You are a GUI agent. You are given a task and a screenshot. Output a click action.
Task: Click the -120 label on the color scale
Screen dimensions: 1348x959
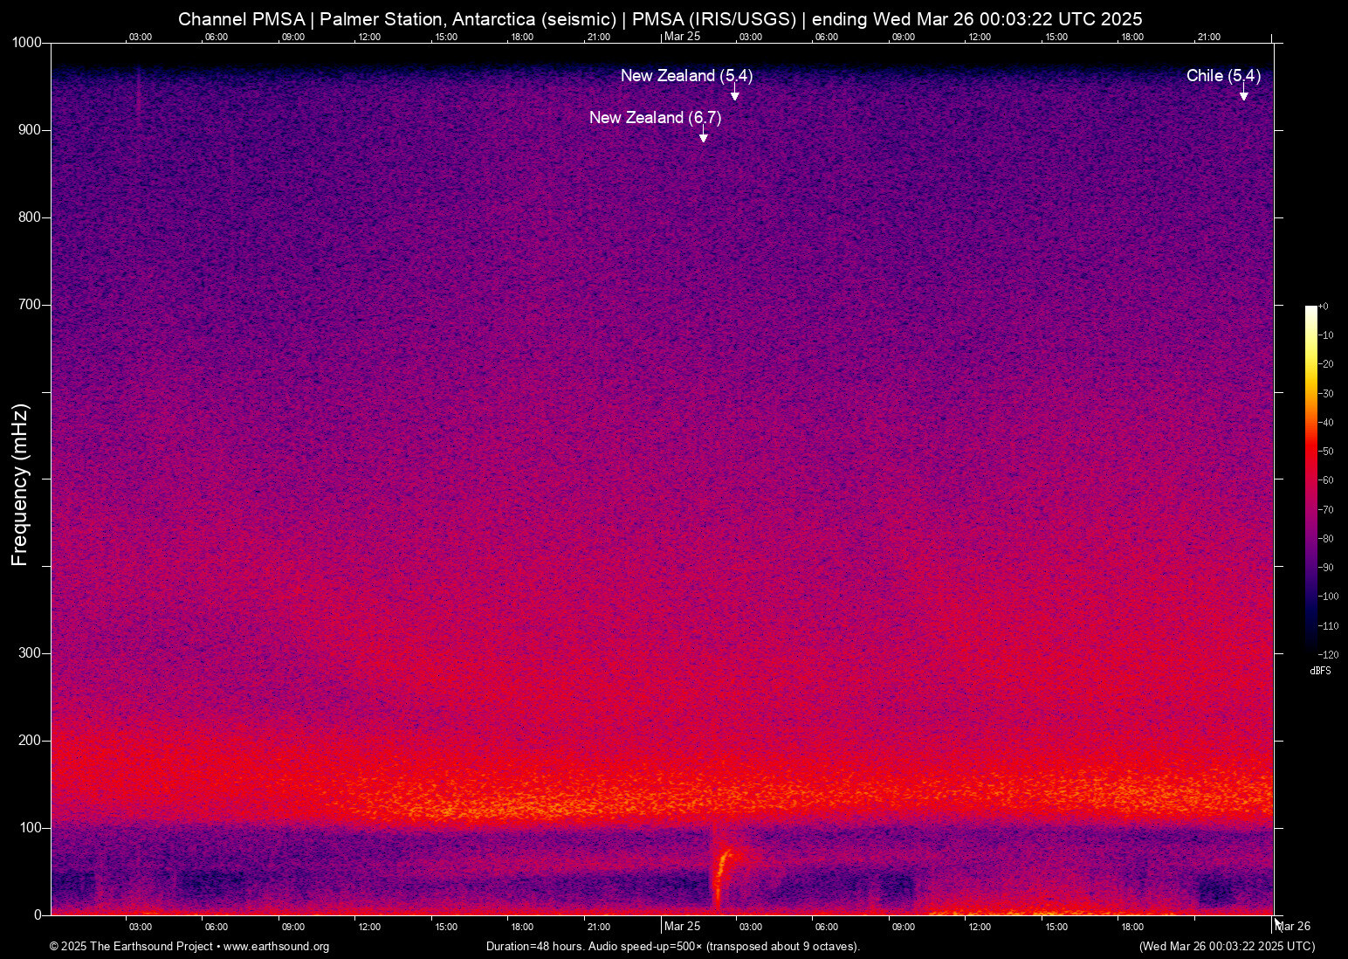pos(1329,655)
